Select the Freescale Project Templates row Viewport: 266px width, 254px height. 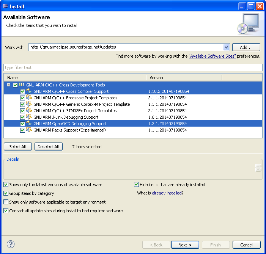click(133, 98)
